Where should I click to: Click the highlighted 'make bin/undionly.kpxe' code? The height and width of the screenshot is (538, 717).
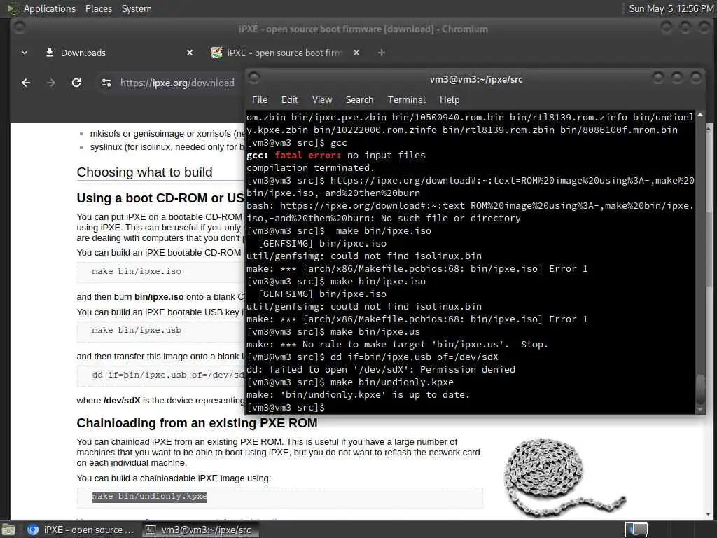150,497
